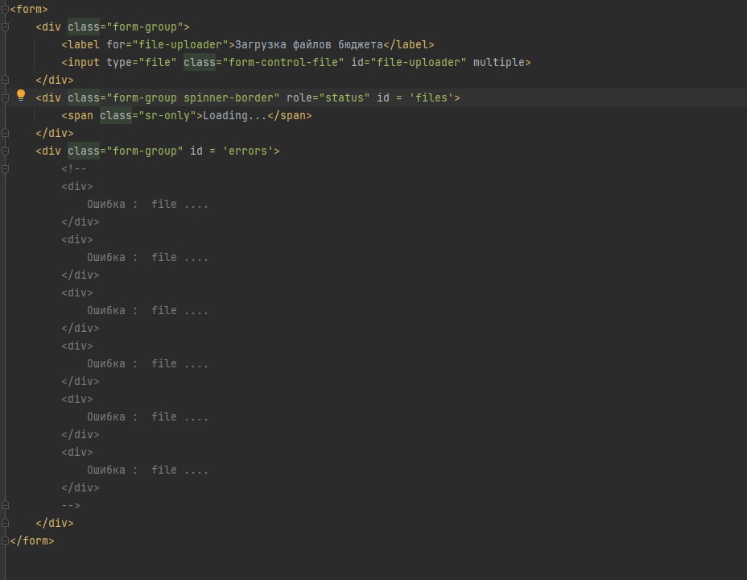Click the 'files' id value
This screenshot has width=747, height=580.
tap(431, 97)
